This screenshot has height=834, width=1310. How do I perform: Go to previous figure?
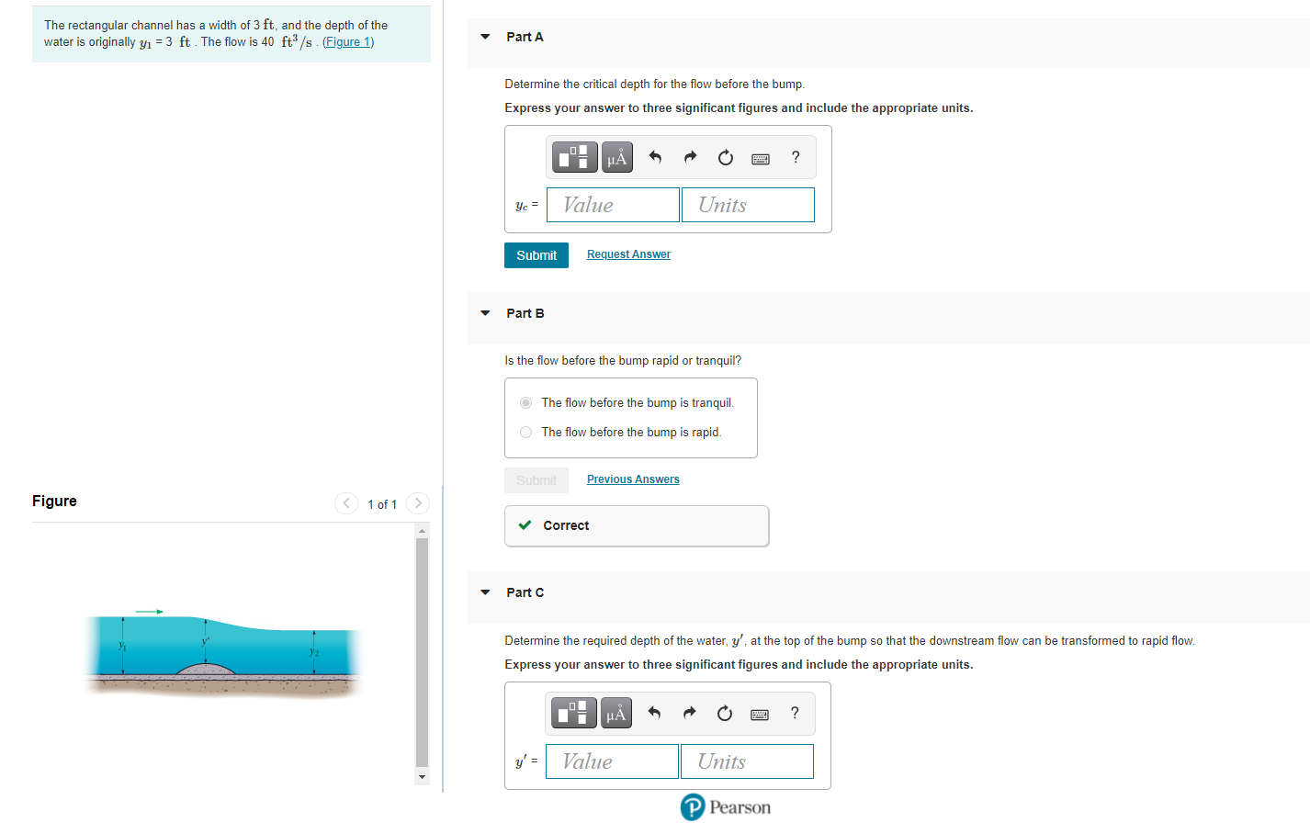[x=346, y=502]
